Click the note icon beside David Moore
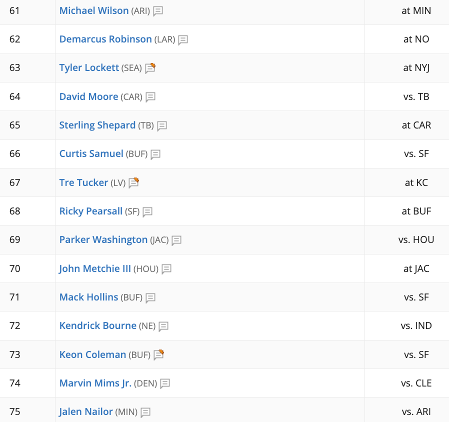The height and width of the screenshot is (422, 449). click(150, 97)
